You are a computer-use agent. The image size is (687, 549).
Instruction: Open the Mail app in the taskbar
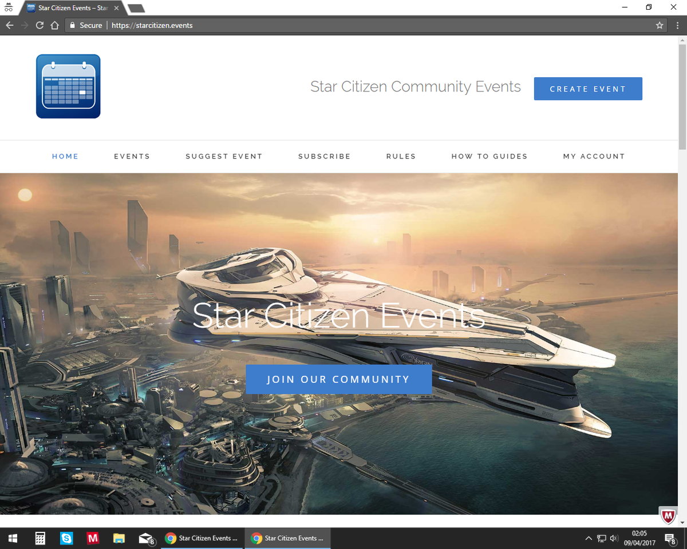point(147,538)
